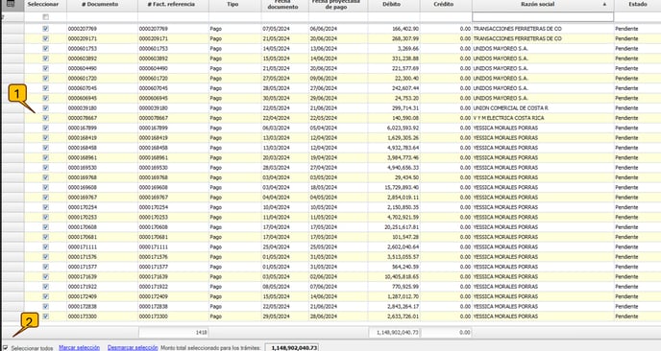Click the row header beside document 0000167899
Viewport: 661px width, 351px height.
pyautogui.click(x=13, y=128)
